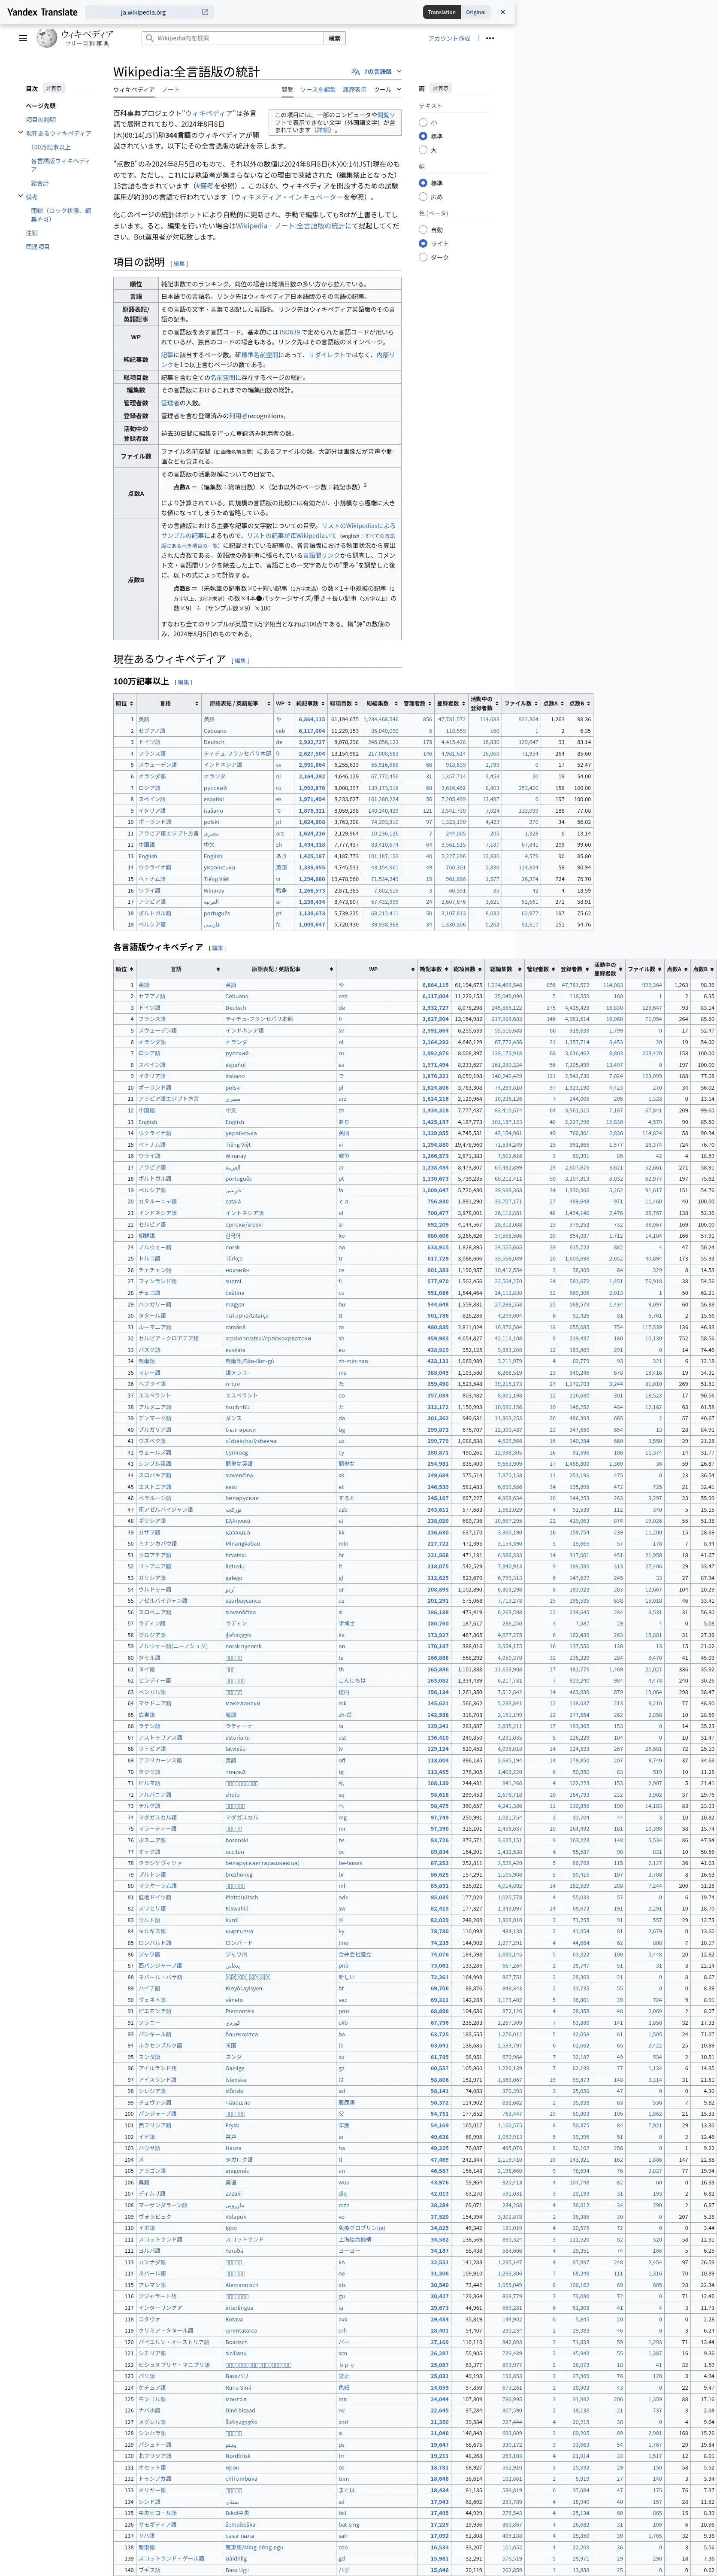Click 編集 next to 項目の説明 heading
The image size is (717, 2576).
178,264
